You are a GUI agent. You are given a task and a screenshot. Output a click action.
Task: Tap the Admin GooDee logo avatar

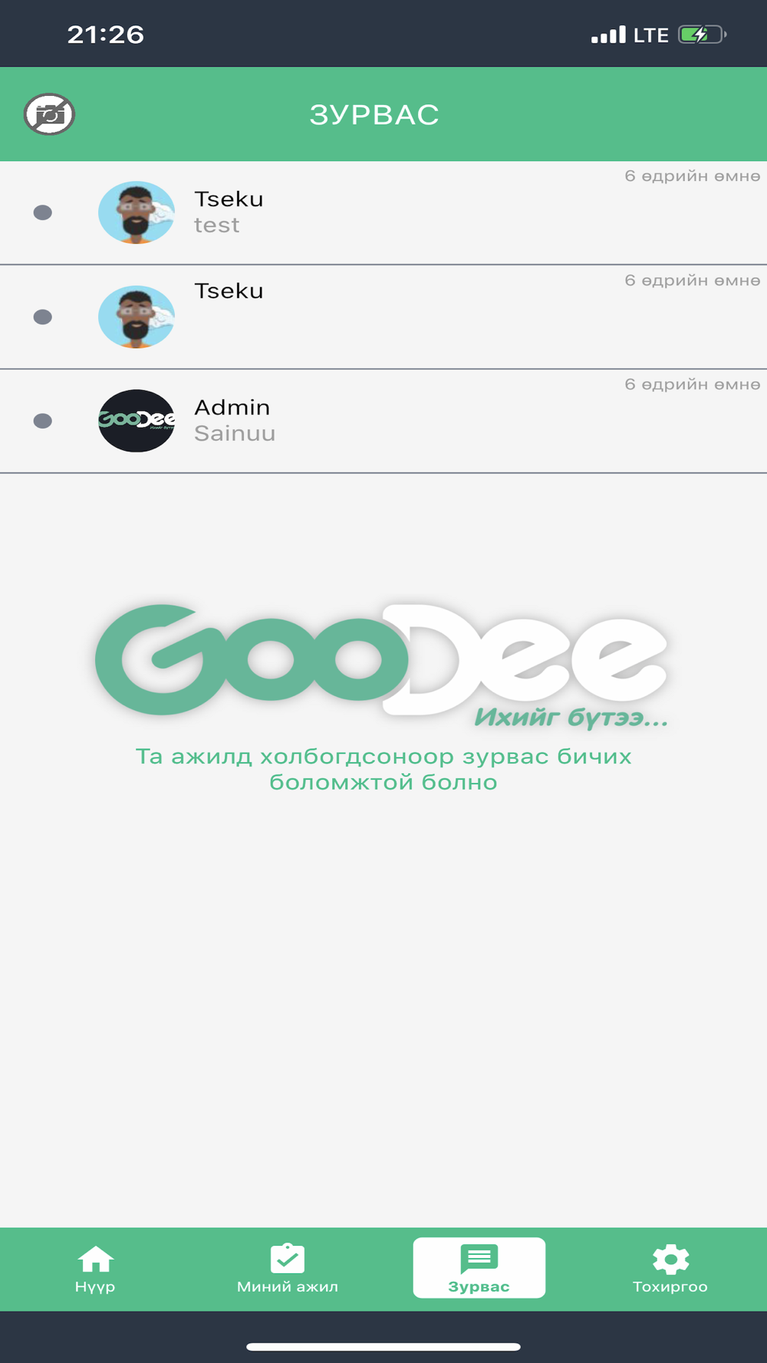click(137, 421)
